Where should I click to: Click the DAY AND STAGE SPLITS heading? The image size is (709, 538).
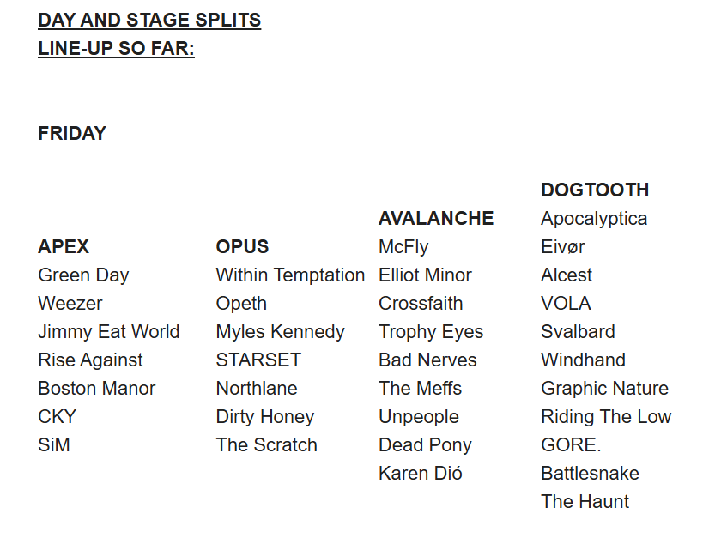(x=149, y=20)
